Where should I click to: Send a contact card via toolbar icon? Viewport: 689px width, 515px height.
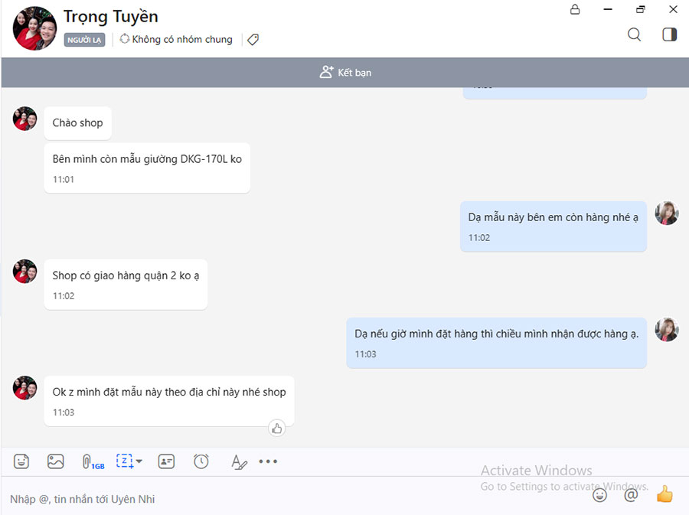166,461
